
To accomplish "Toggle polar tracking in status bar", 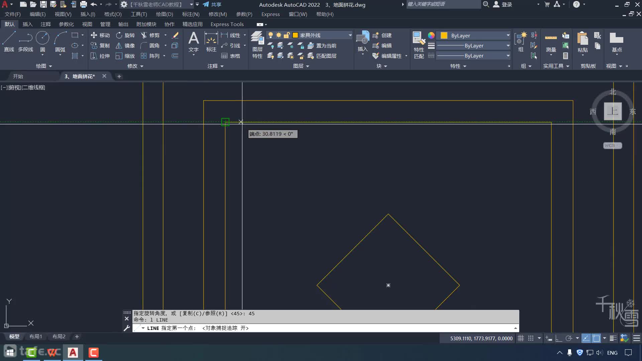I will (568, 338).
